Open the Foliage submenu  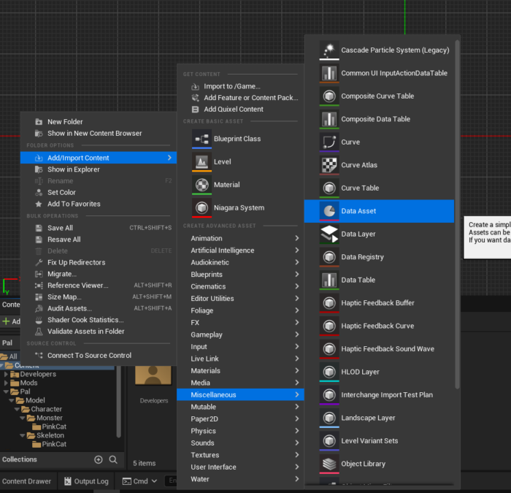coord(240,310)
